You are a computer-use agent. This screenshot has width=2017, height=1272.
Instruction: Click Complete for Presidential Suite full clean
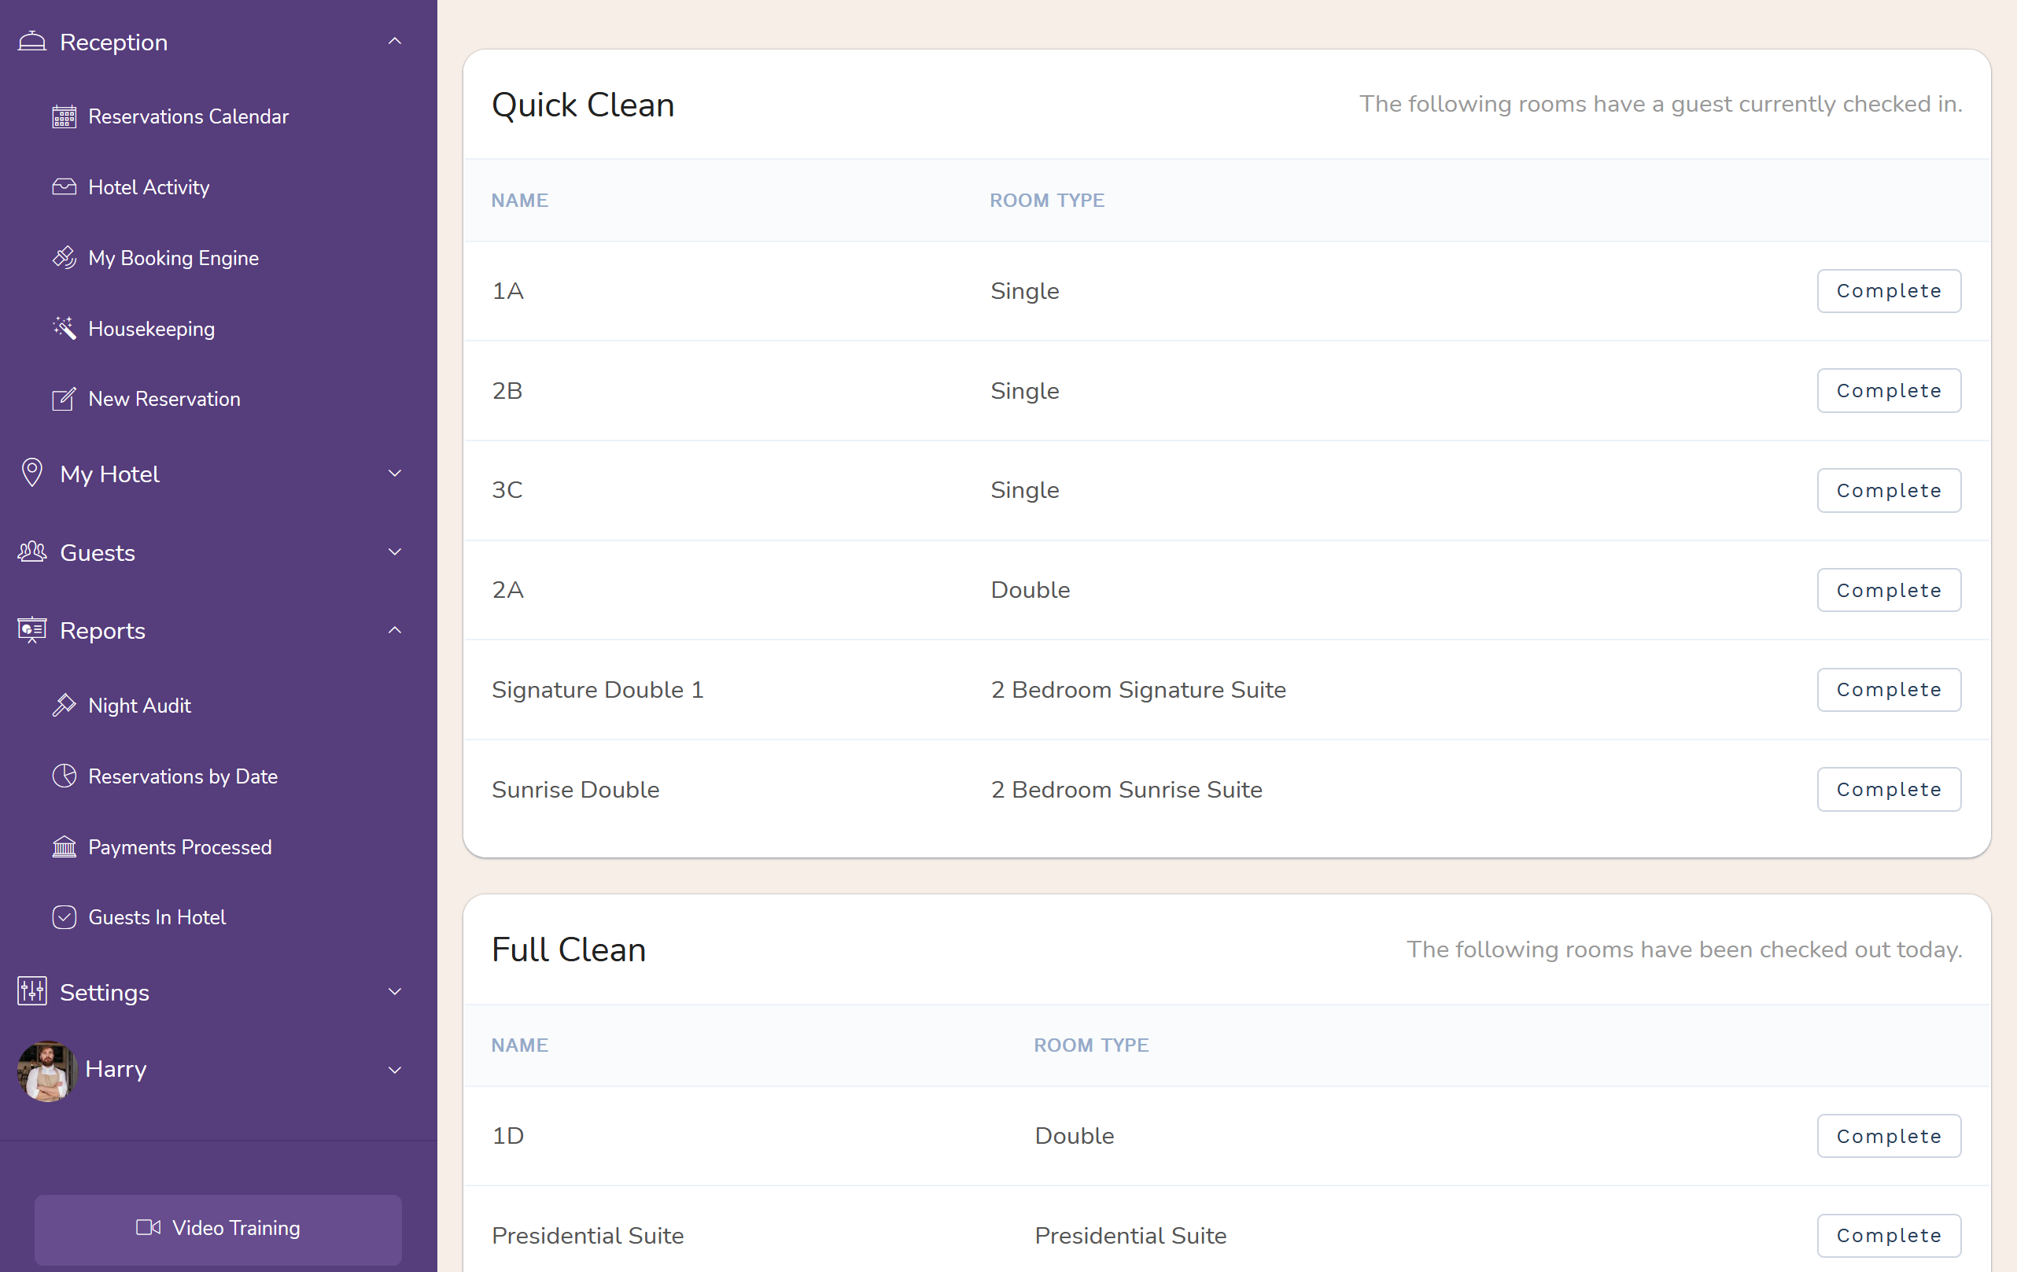pyautogui.click(x=1890, y=1235)
